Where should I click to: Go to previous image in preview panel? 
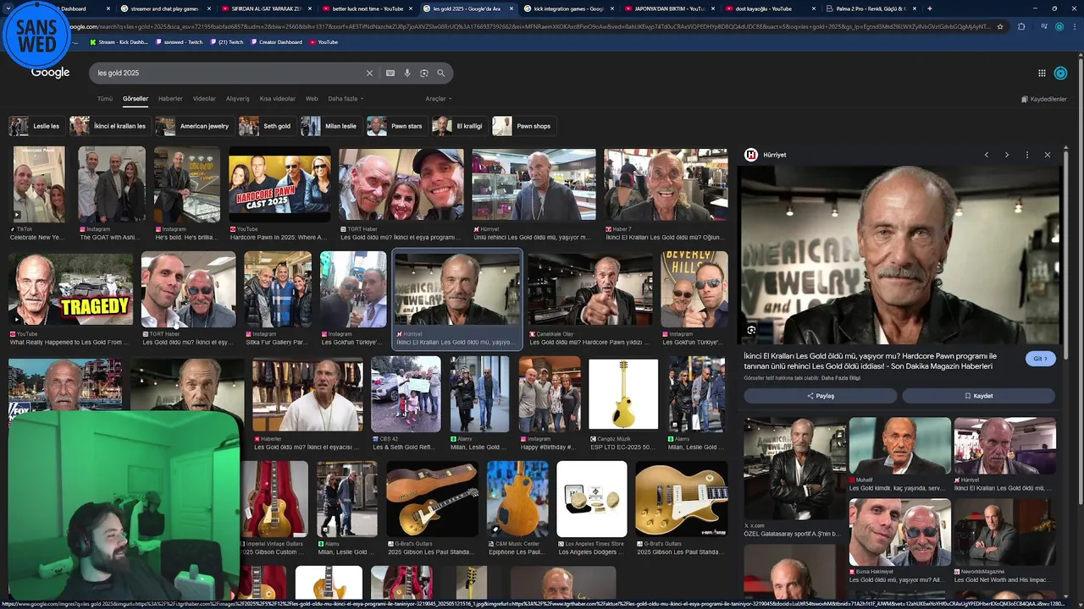tap(987, 155)
